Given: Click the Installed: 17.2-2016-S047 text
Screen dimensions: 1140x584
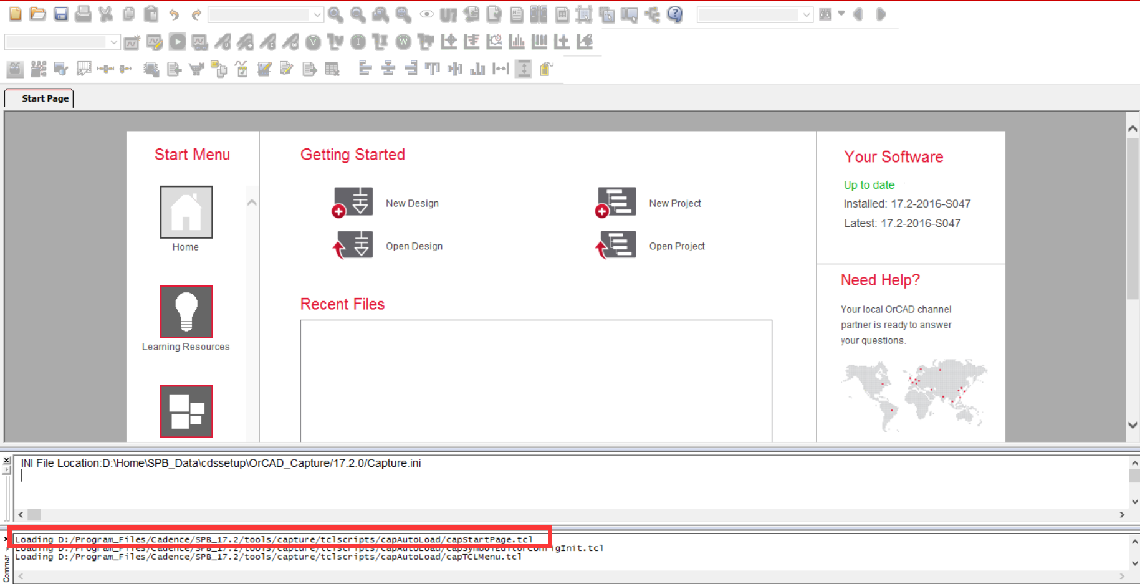Looking at the screenshot, I should point(907,204).
